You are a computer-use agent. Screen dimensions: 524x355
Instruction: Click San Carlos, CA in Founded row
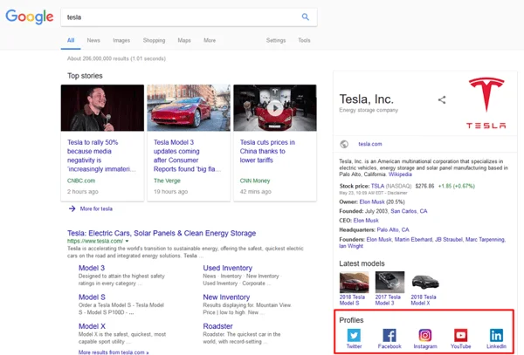tap(409, 211)
